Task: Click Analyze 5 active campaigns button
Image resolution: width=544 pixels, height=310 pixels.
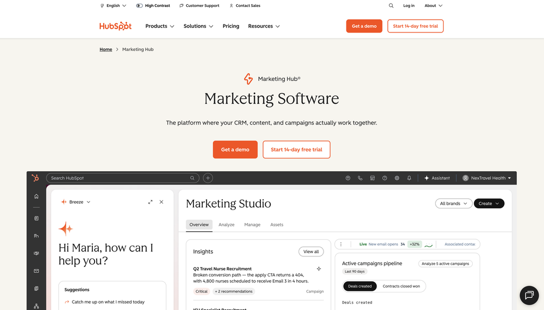Action: 445,264
